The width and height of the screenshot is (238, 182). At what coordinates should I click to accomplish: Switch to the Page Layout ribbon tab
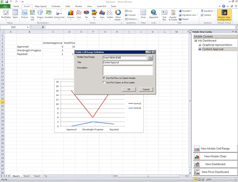click(41, 6)
